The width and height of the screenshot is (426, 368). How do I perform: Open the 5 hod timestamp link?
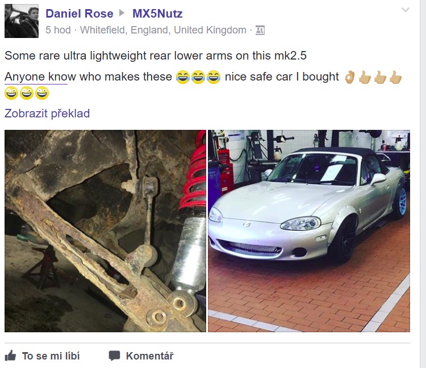pos(58,30)
